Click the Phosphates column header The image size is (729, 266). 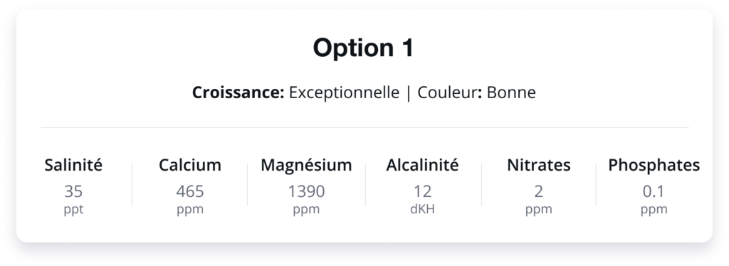pyautogui.click(x=654, y=165)
